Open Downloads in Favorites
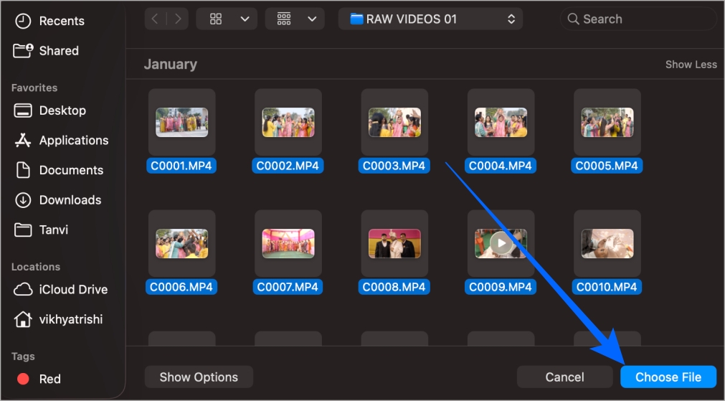Viewport: 725px width, 401px height. [58, 200]
